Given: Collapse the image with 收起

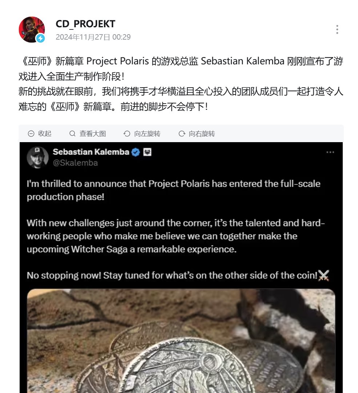Looking at the screenshot, I should pyautogui.click(x=40, y=133).
